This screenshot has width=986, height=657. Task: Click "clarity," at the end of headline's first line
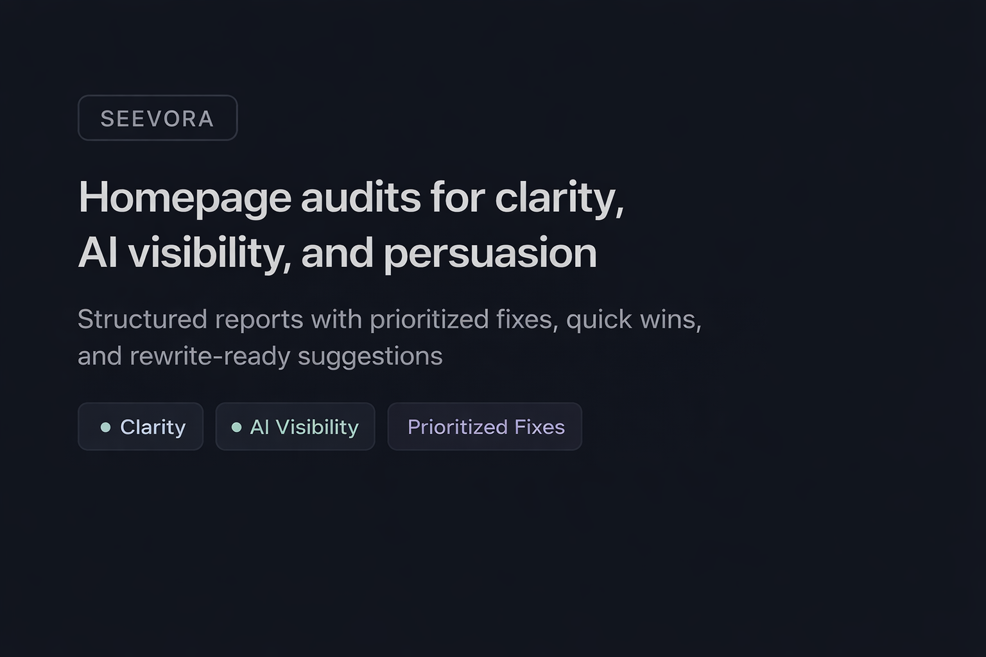click(x=558, y=198)
